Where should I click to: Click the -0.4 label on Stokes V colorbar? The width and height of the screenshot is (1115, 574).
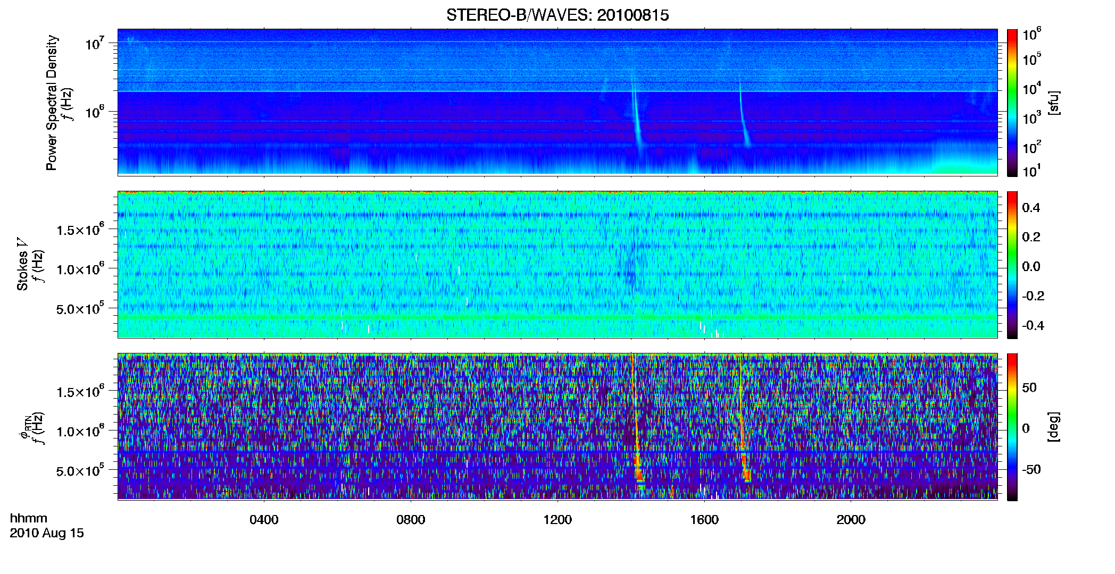[x=1033, y=325]
